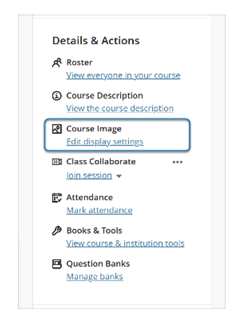Open View everyone in your course link
243x328 pixels.
pos(123,76)
